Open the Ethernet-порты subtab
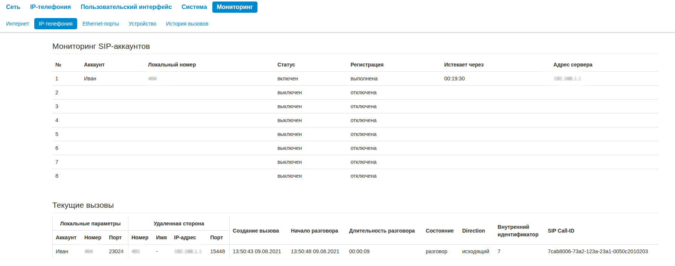This screenshot has width=675, height=266. (x=101, y=24)
